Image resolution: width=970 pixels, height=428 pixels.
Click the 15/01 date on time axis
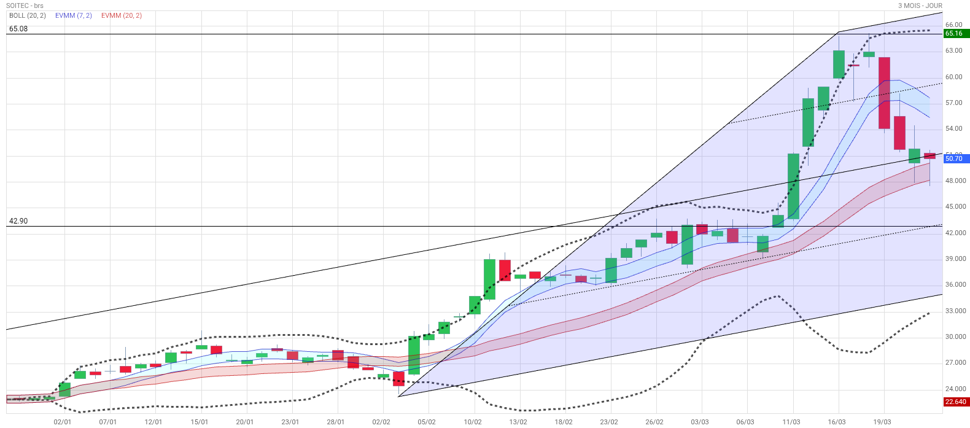coord(200,422)
